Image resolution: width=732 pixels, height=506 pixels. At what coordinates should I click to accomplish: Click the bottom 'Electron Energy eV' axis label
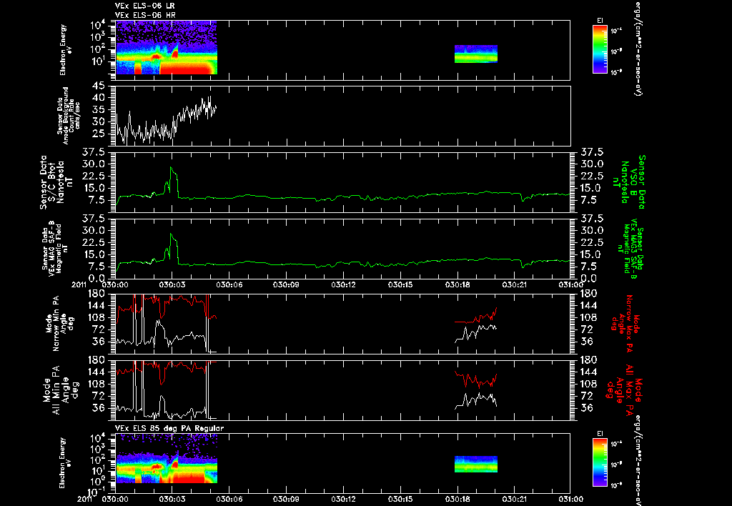click(64, 462)
